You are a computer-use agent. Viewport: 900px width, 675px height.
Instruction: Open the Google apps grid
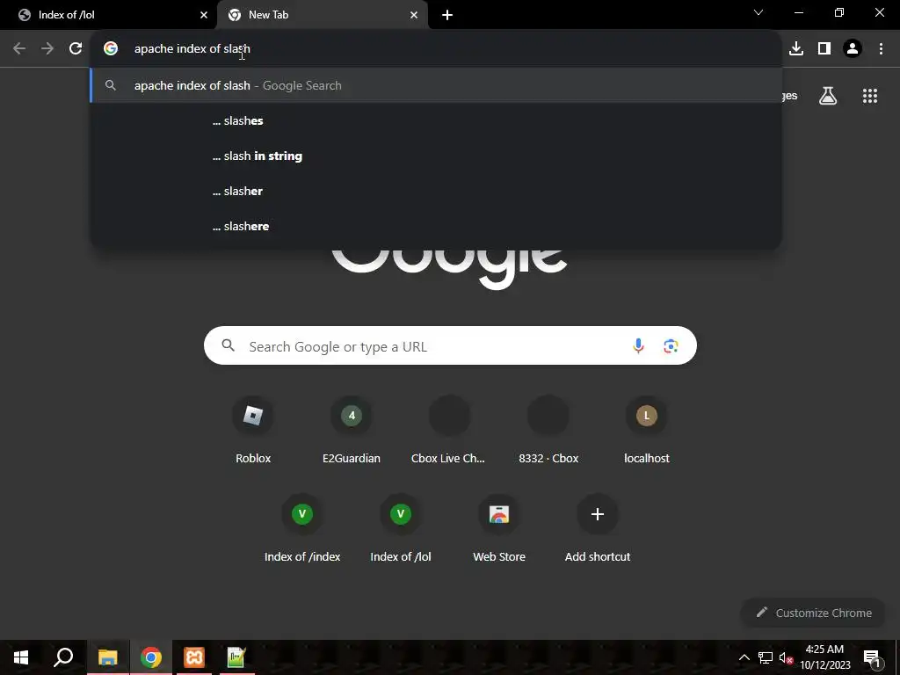(x=870, y=96)
